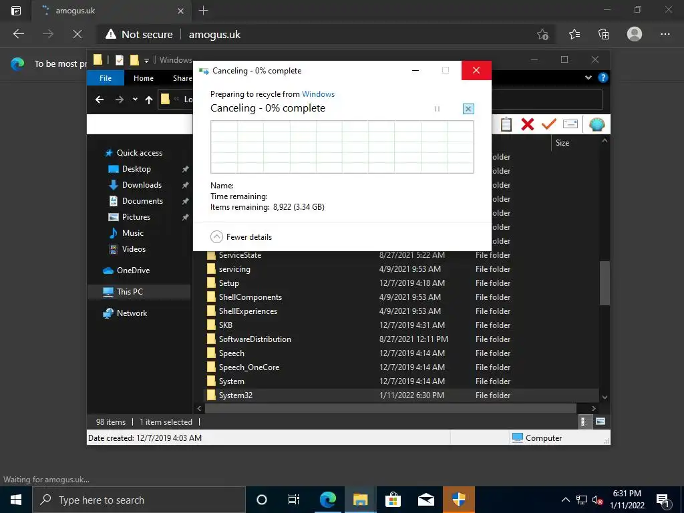Switch to details view toggle in status bar
The width and height of the screenshot is (684, 513).
click(584, 421)
